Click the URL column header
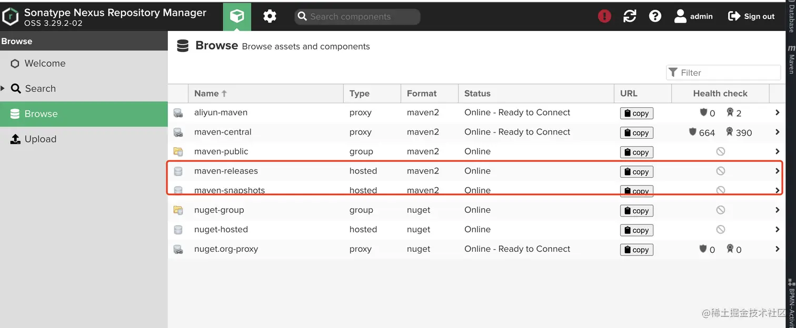 (642, 93)
